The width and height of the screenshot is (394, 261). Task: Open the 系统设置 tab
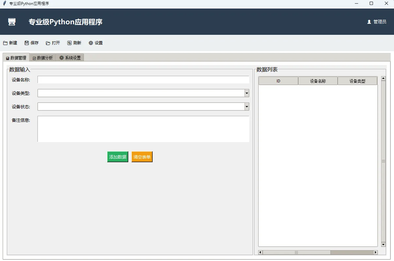70,58
